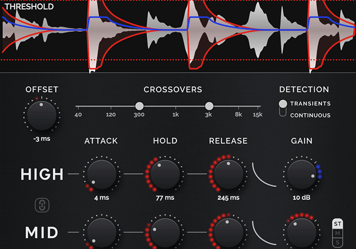This screenshot has height=249, width=356.
Task: Click the HIGH release curve shape icon
Action: (x=264, y=174)
